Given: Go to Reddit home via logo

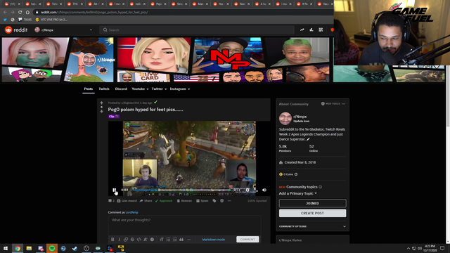Looking at the screenshot, I should click(16, 30).
